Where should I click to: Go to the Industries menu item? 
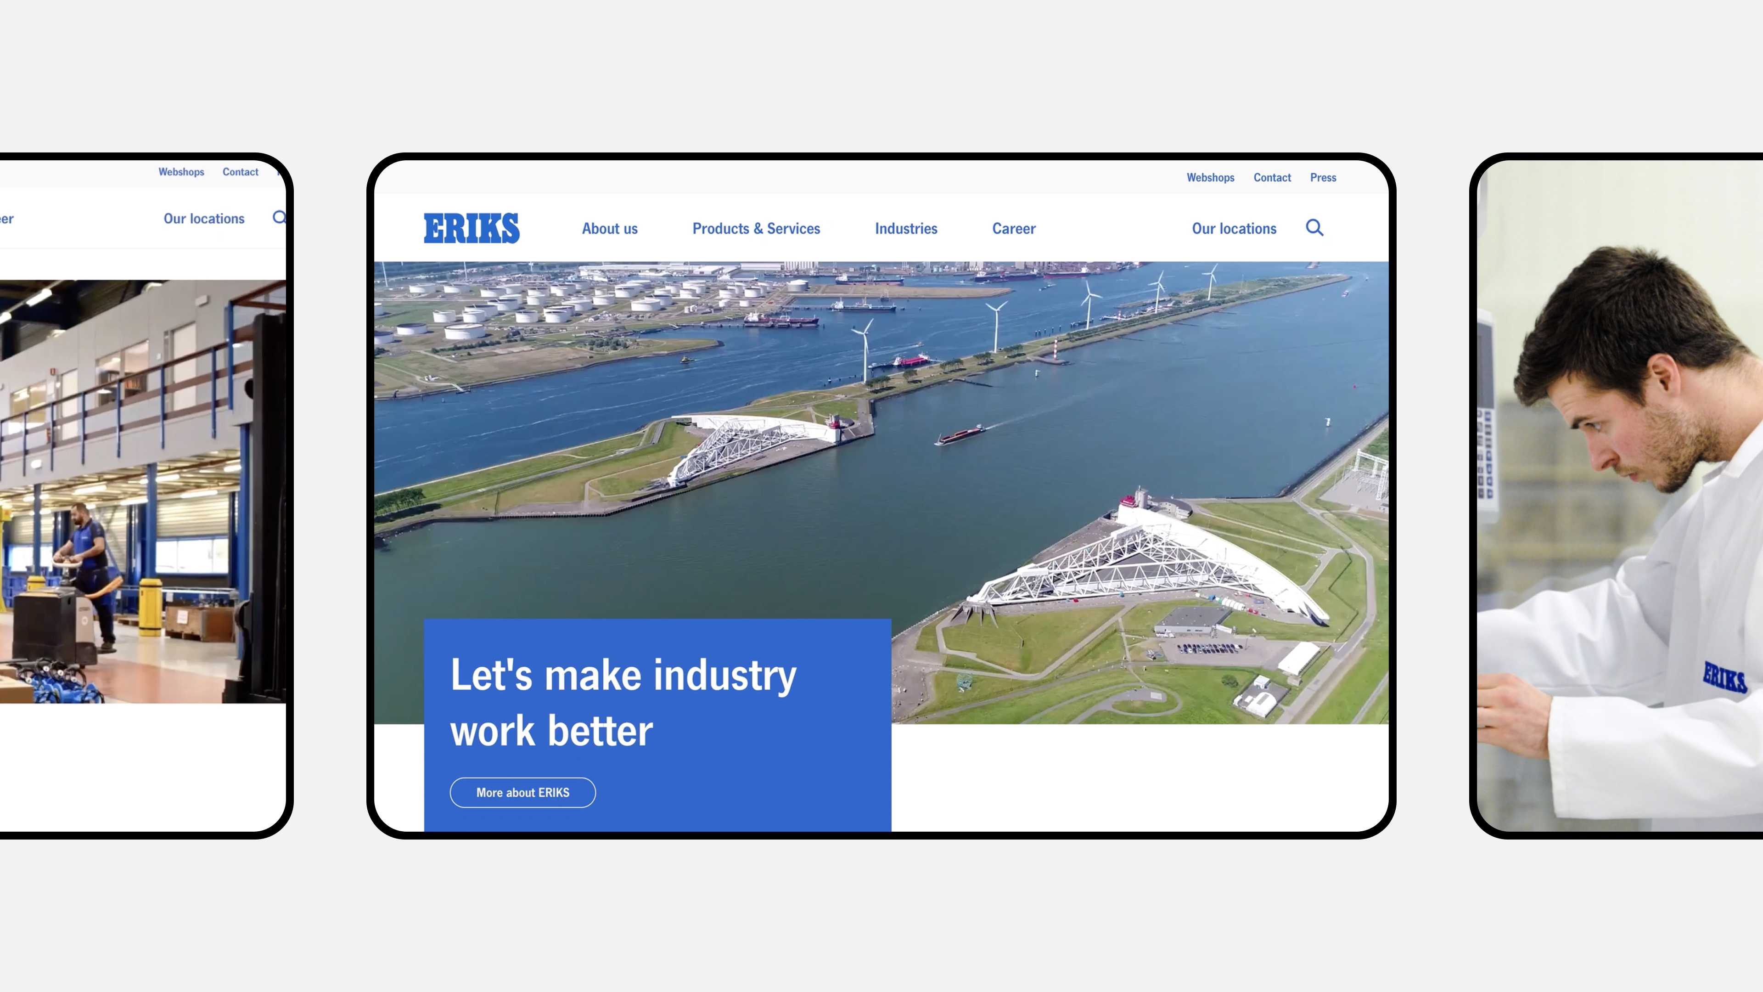tap(905, 229)
